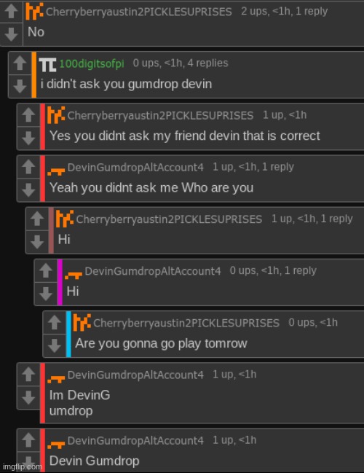Screen dimensions: 364x473
Task: Click the imgflip.com watermark
Action: [23, 466]
